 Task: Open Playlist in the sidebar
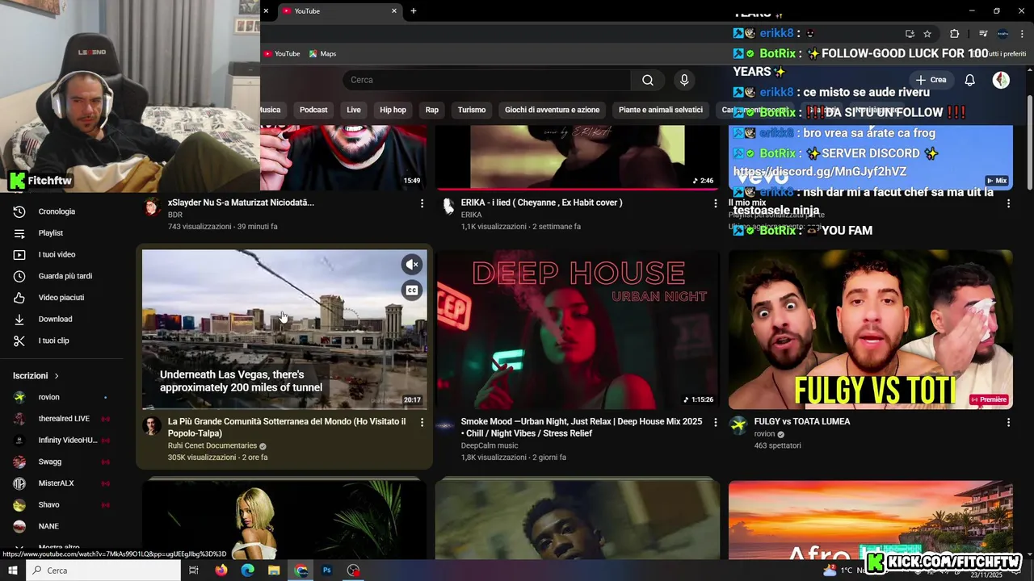51,233
